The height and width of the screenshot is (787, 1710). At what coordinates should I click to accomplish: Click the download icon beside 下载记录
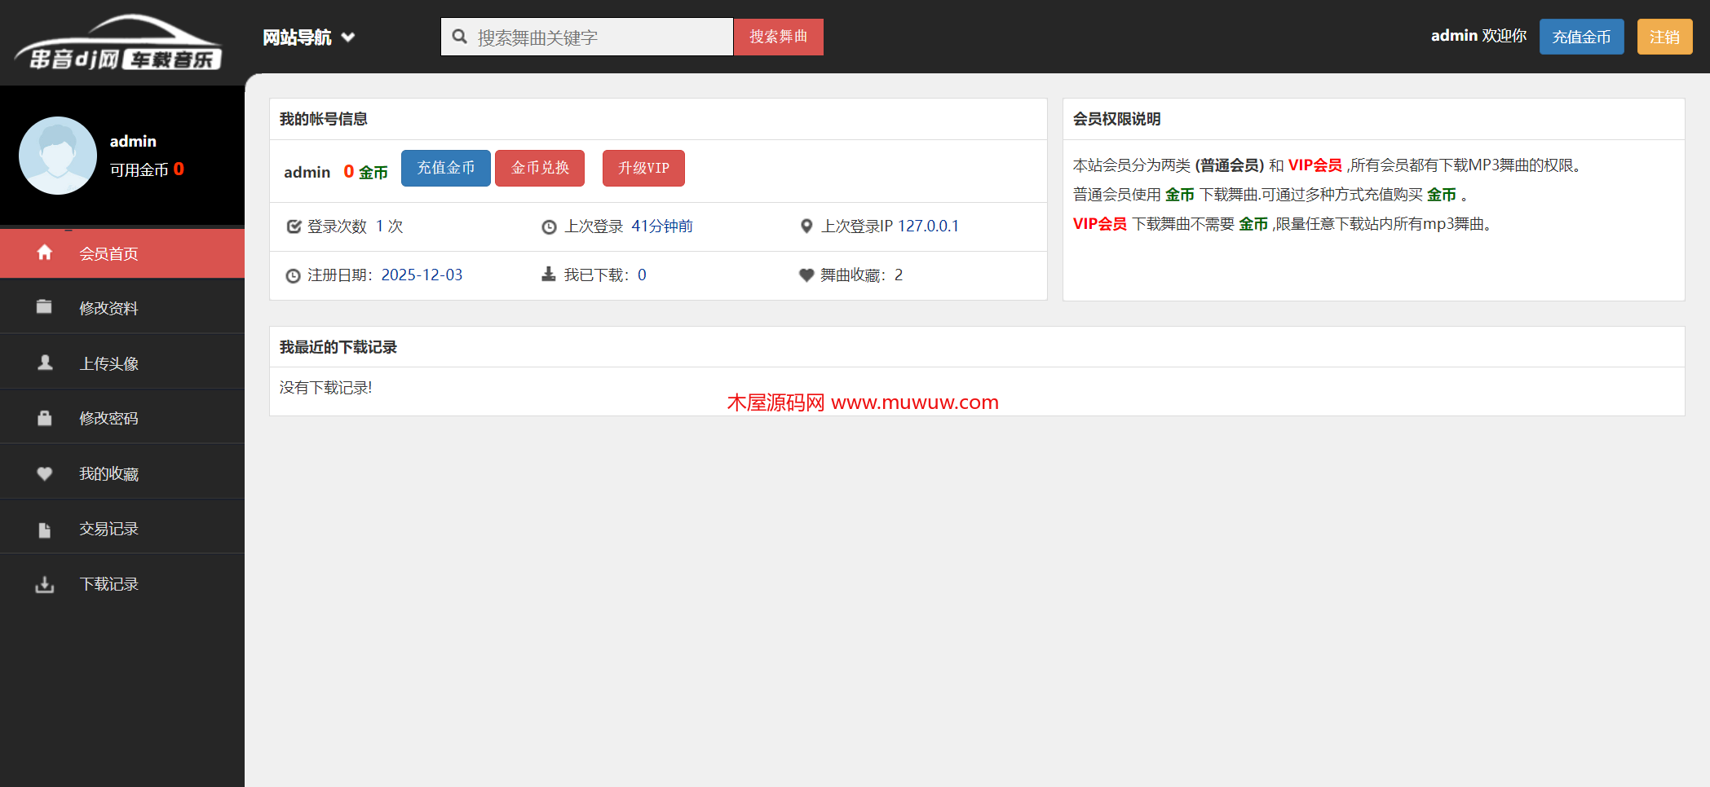(45, 584)
